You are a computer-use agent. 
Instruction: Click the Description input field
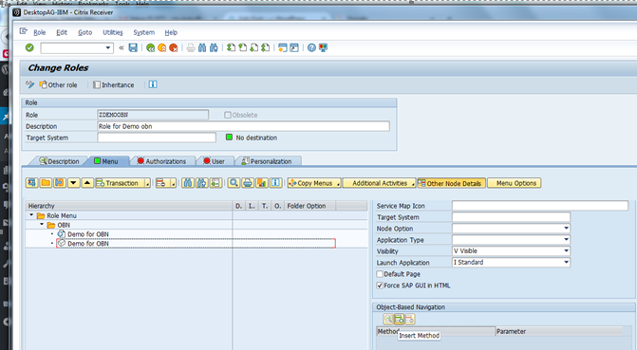point(243,126)
